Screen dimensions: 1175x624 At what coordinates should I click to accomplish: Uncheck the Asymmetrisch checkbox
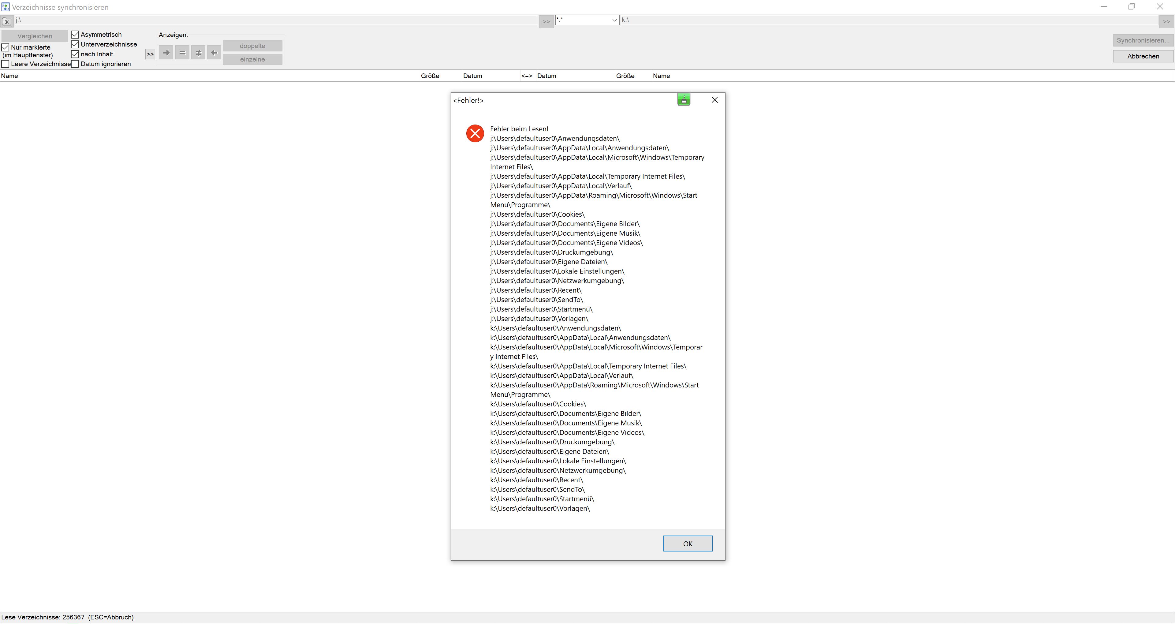coord(75,35)
